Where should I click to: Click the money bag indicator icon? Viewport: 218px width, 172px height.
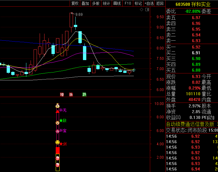pos(58,106)
